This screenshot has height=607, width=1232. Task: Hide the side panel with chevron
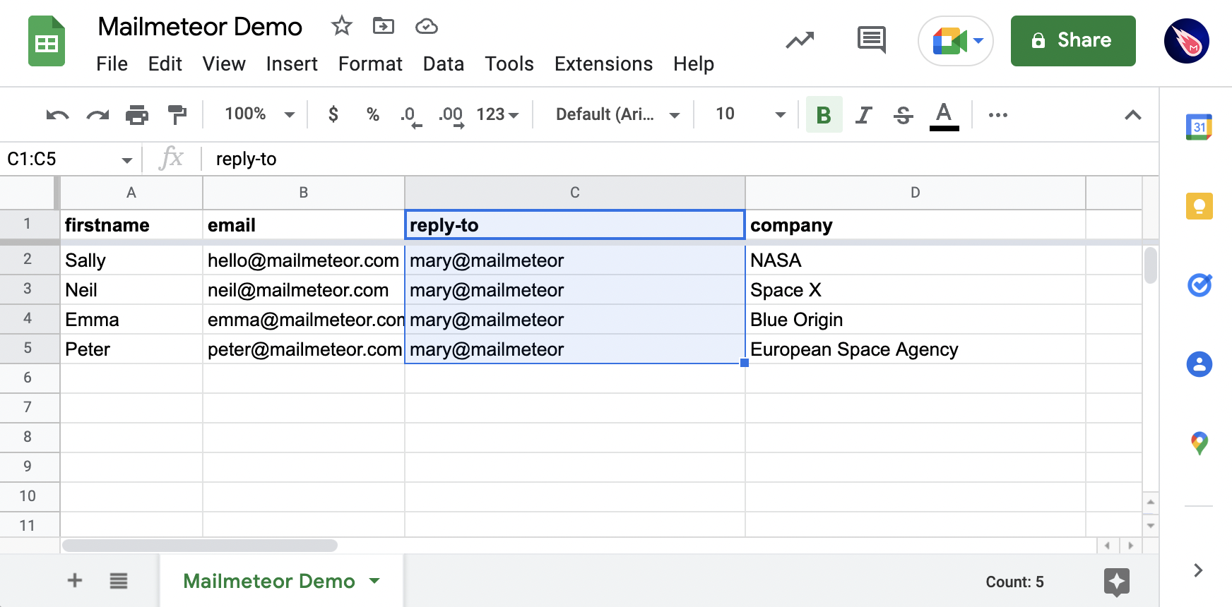pyautogui.click(x=1198, y=570)
